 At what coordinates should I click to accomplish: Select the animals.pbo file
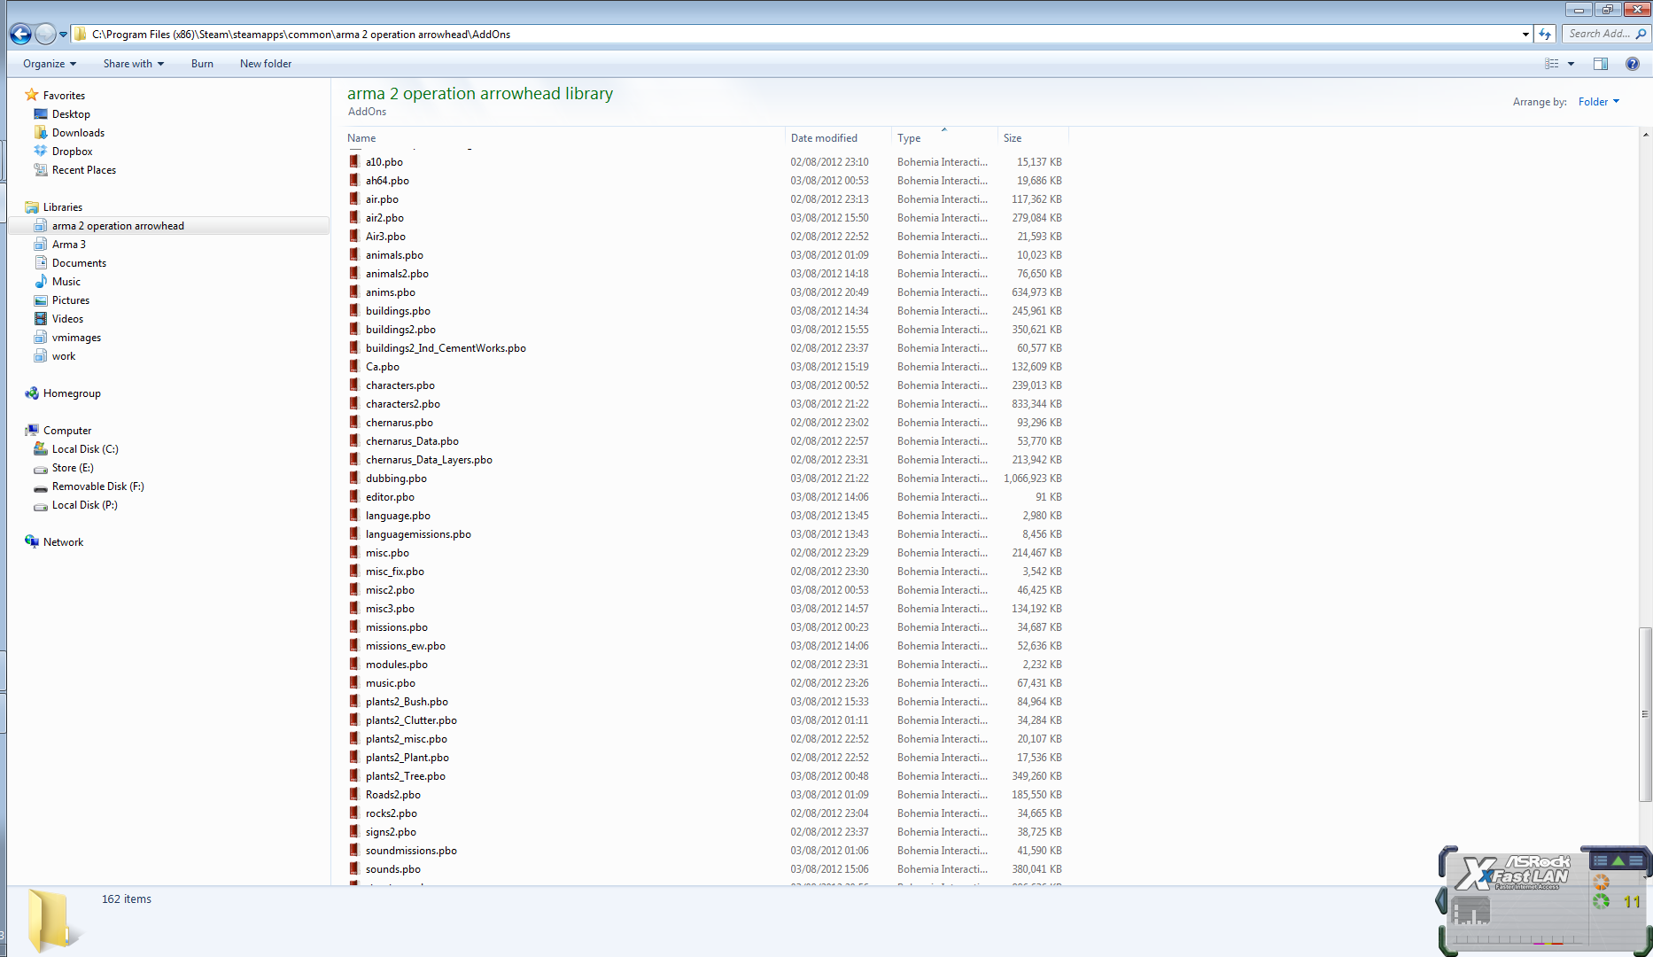coord(394,255)
